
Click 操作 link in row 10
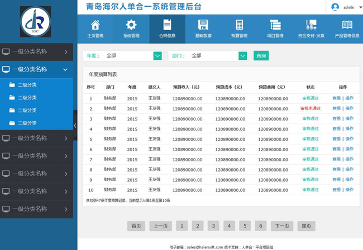coord(350,190)
